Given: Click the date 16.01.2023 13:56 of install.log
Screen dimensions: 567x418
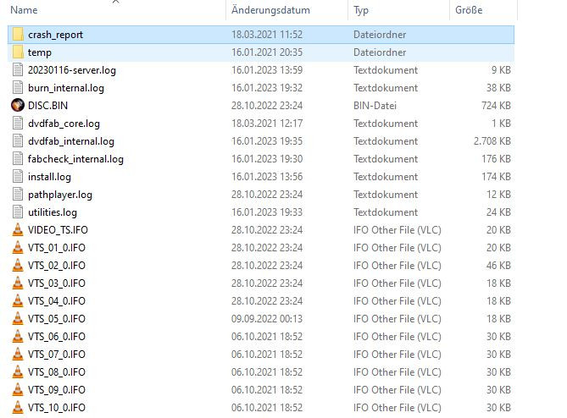Looking at the screenshot, I should [x=267, y=177].
